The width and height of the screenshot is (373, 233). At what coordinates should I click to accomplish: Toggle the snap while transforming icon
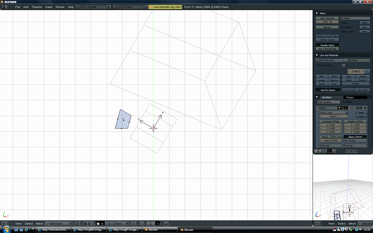click(x=142, y=223)
